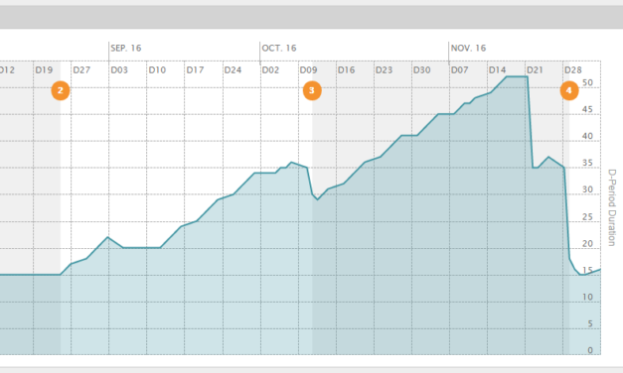The image size is (623, 373).
Task: Click the D23 date label
Action: (x=384, y=70)
